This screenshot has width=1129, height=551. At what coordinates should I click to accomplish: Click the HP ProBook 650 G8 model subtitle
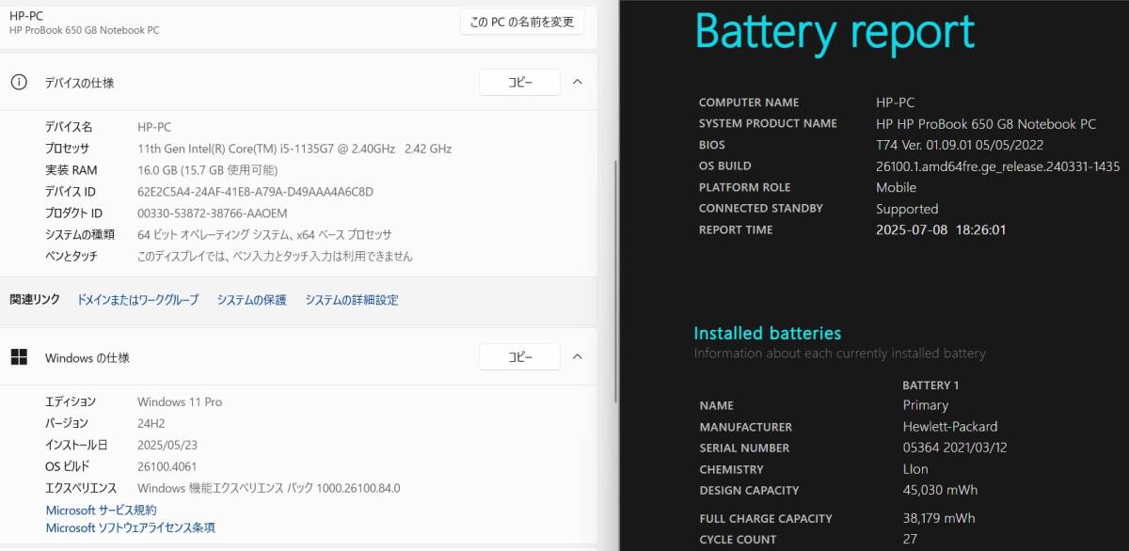84,30
